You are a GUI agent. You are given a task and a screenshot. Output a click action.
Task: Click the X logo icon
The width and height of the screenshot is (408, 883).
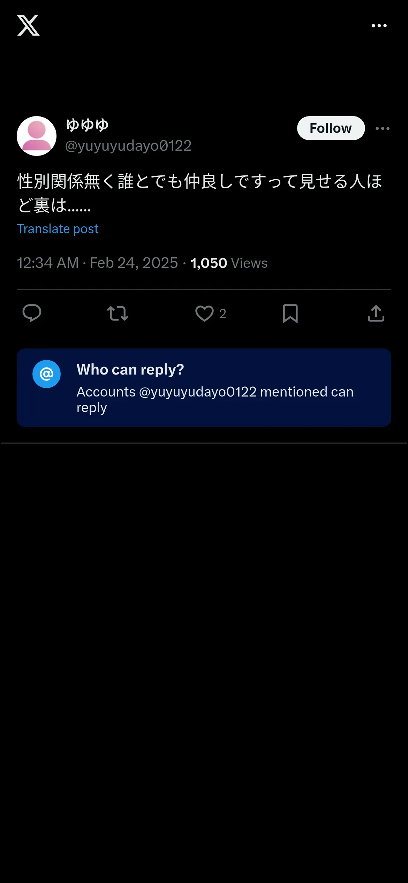pos(28,25)
